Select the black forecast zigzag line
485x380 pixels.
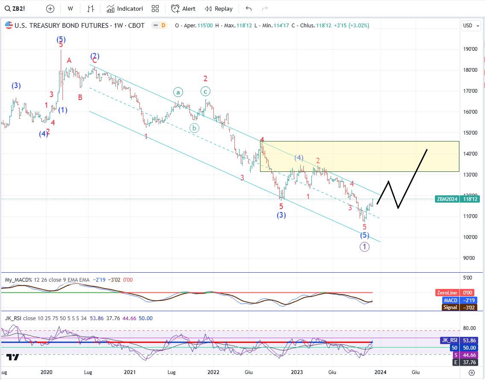point(402,178)
